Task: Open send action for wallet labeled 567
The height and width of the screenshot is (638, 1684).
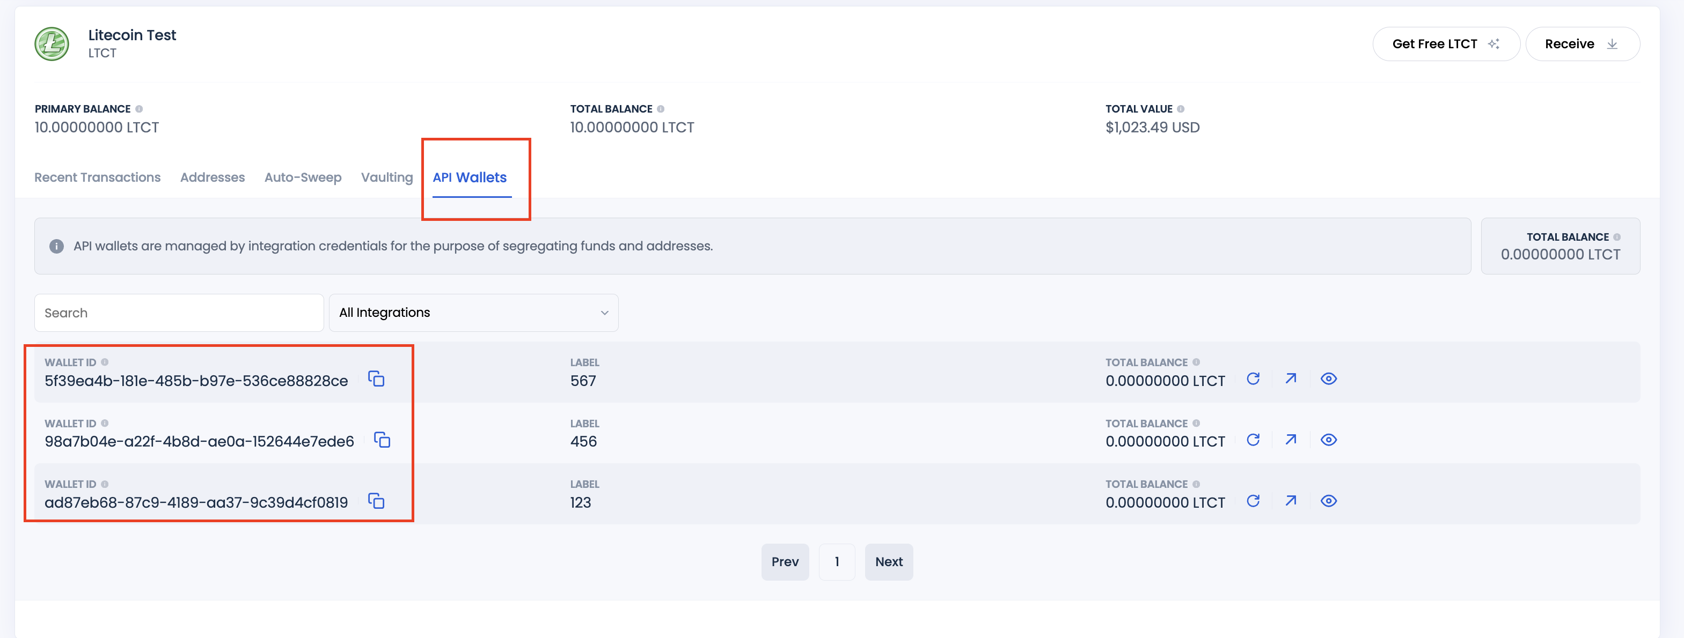Action: [1291, 378]
